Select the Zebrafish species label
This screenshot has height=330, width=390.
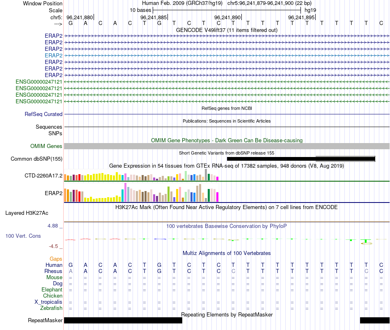click(x=51, y=308)
